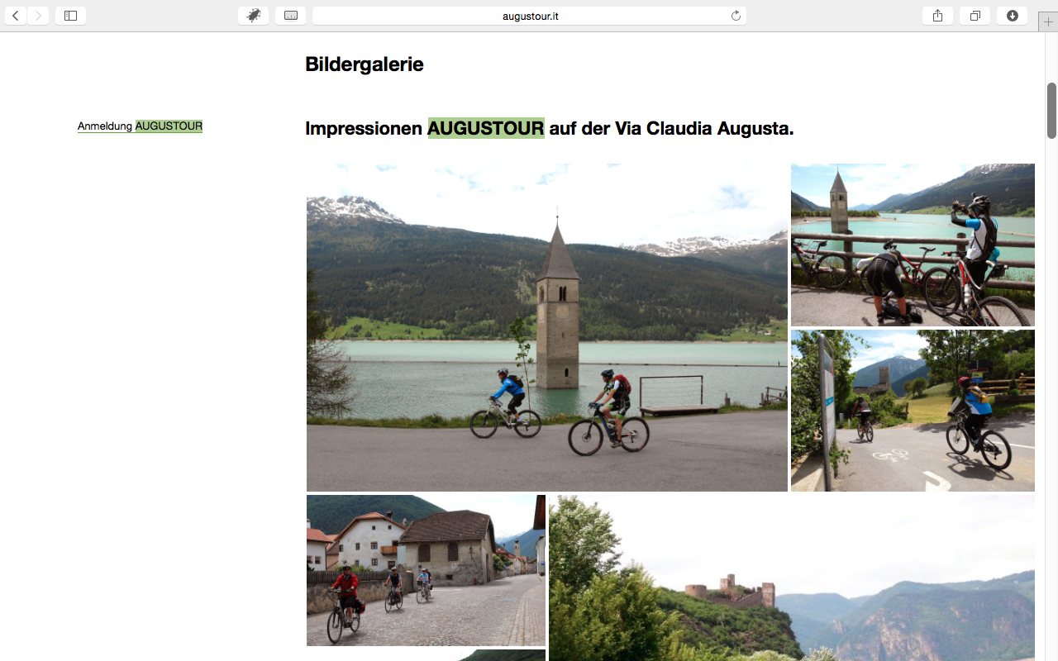
Task: Reload the augustour.it page
Action: point(736,16)
